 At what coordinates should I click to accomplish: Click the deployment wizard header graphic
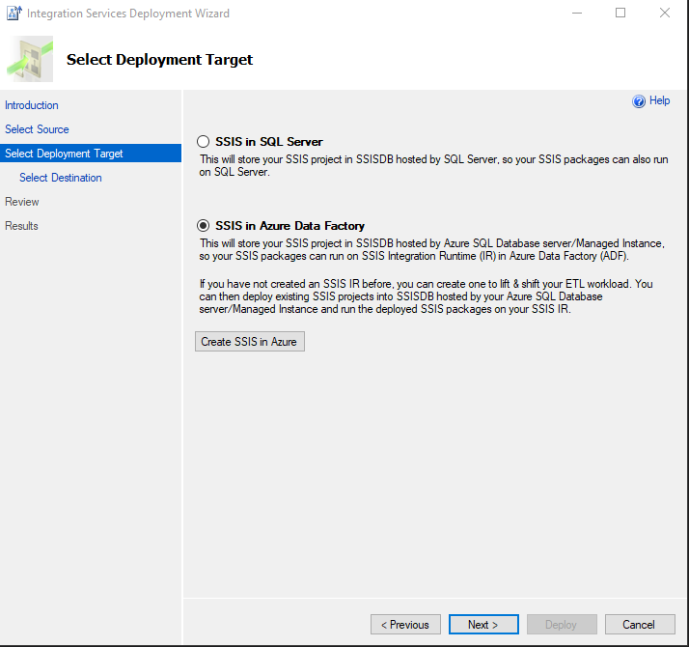[30, 59]
